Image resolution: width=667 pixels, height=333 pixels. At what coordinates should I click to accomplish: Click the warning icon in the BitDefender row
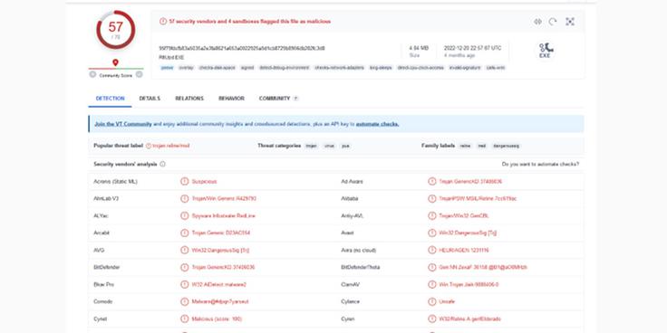184,267
